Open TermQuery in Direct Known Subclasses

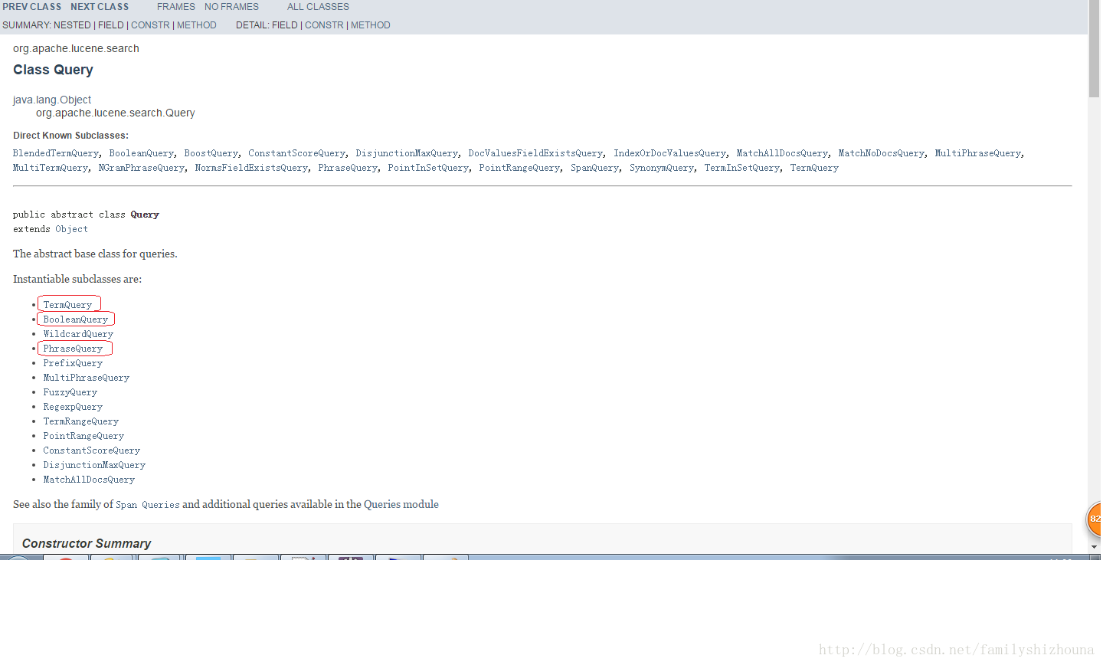[x=814, y=168]
